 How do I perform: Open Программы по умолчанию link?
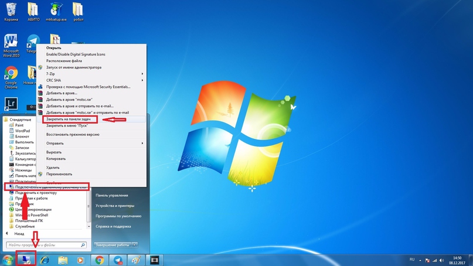(x=118, y=216)
